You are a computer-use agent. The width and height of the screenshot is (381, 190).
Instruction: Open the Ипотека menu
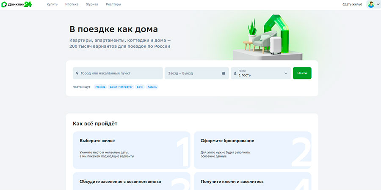pyautogui.click(x=72, y=4)
